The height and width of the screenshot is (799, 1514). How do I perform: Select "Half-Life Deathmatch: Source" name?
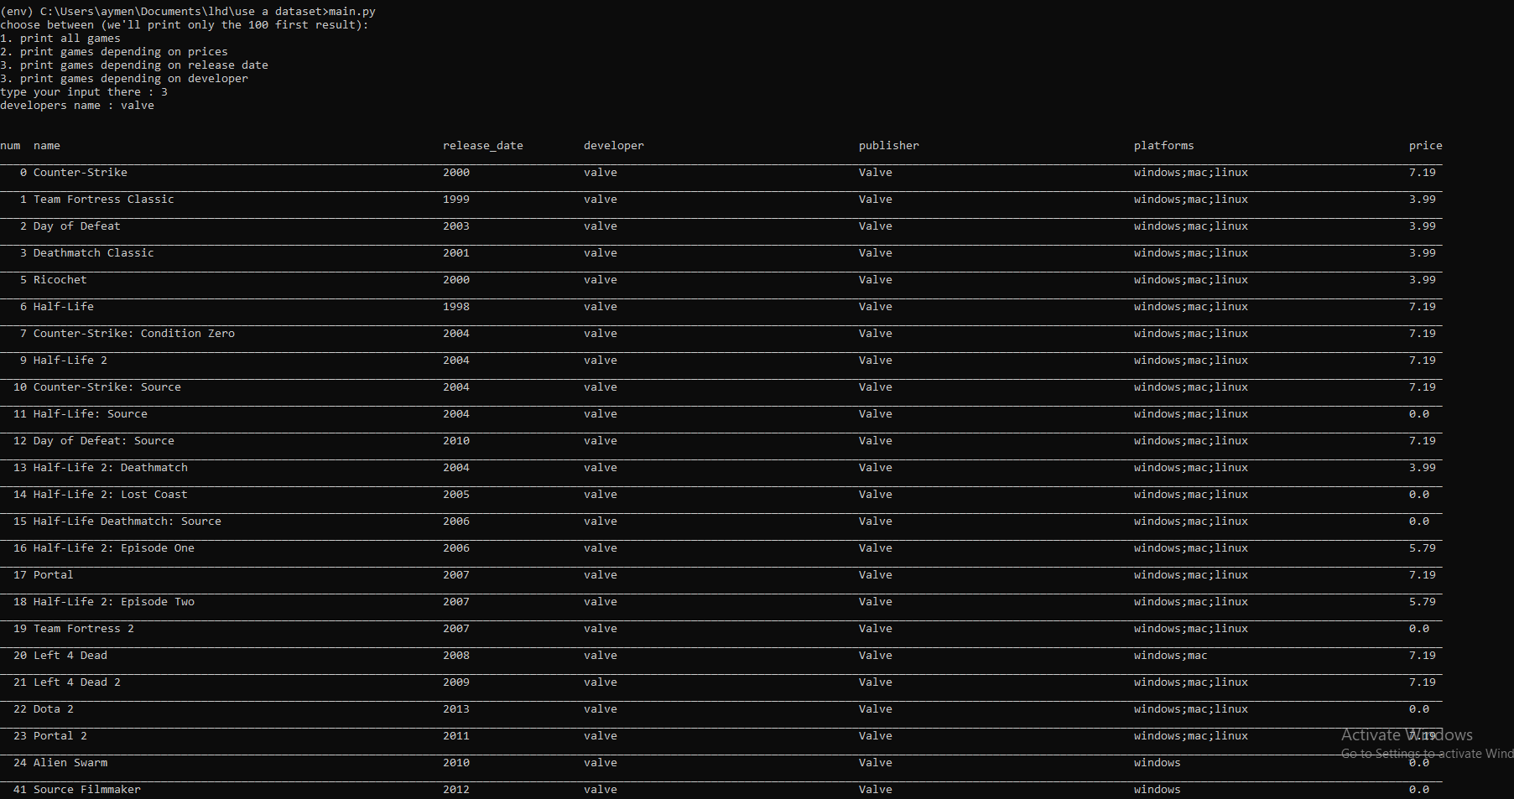[127, 521]
